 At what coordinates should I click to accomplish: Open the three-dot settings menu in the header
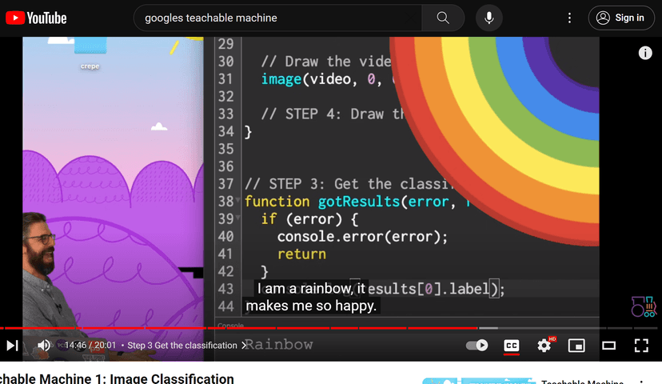pos(569,18)
